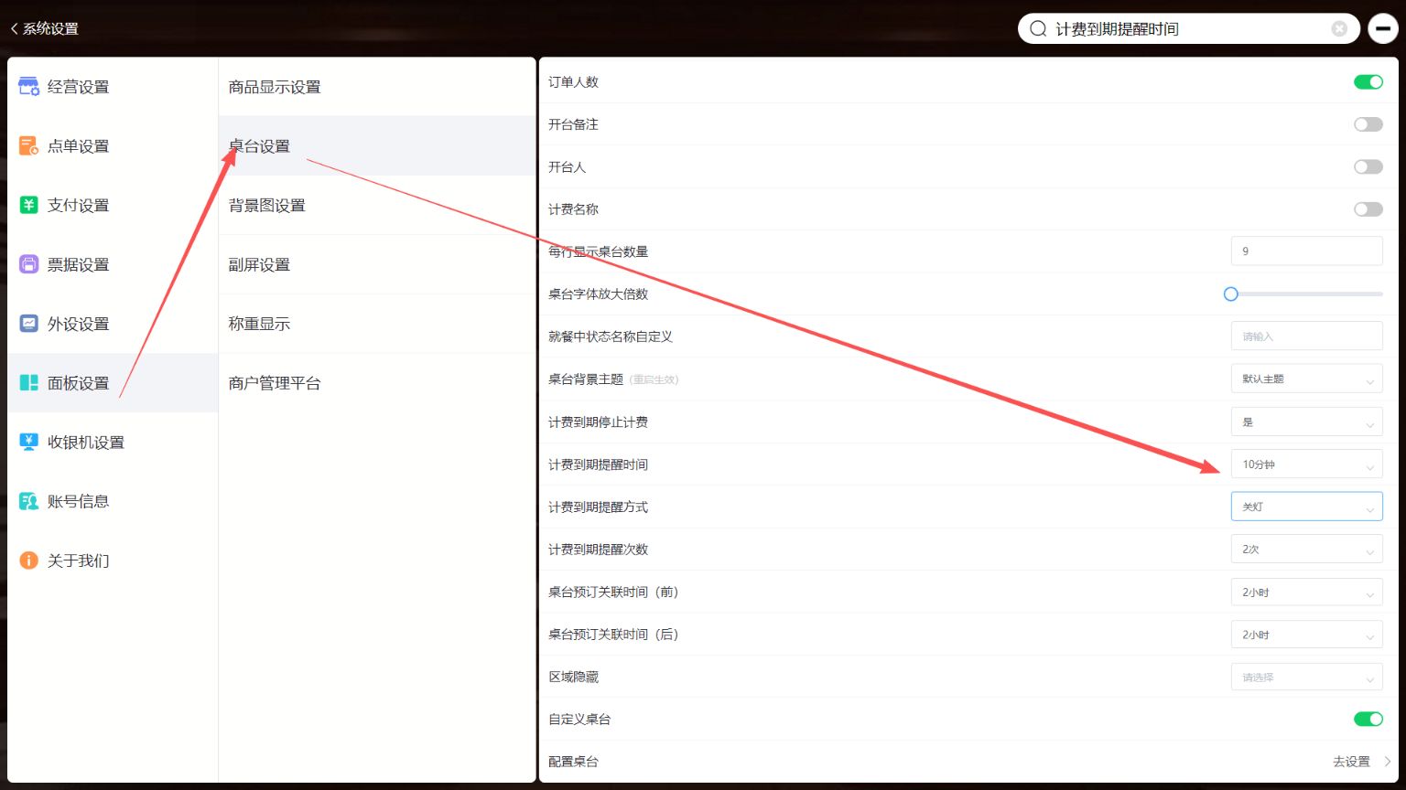Click the 外设设置 monitor icon
This screenshot has width=1406, height=790.
(29, 324)
